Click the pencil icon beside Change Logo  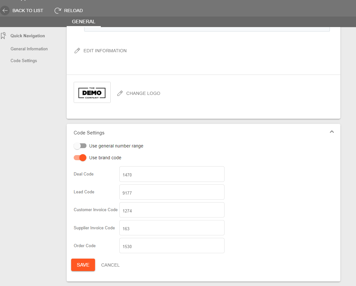(x=120, y=93)
